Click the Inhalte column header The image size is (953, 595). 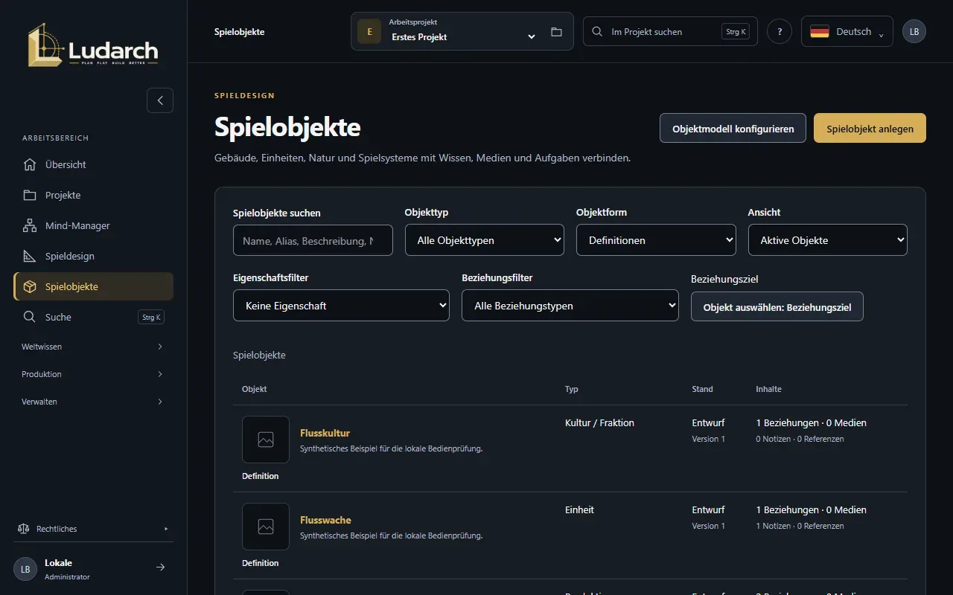(x=768, y=389)
